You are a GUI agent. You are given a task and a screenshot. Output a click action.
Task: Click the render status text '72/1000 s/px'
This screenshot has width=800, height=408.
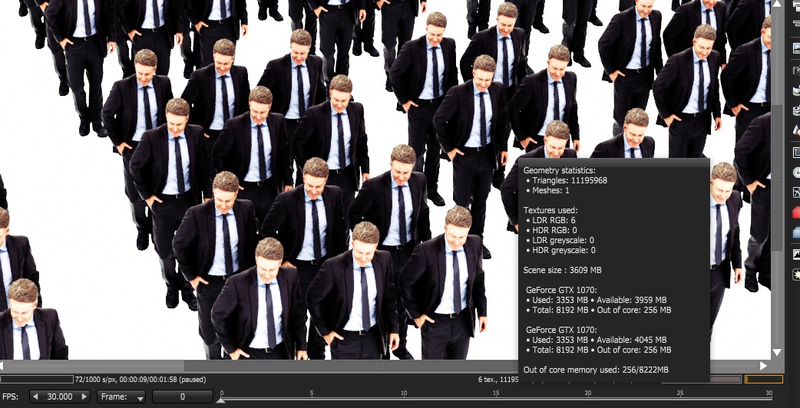(95, 380)
